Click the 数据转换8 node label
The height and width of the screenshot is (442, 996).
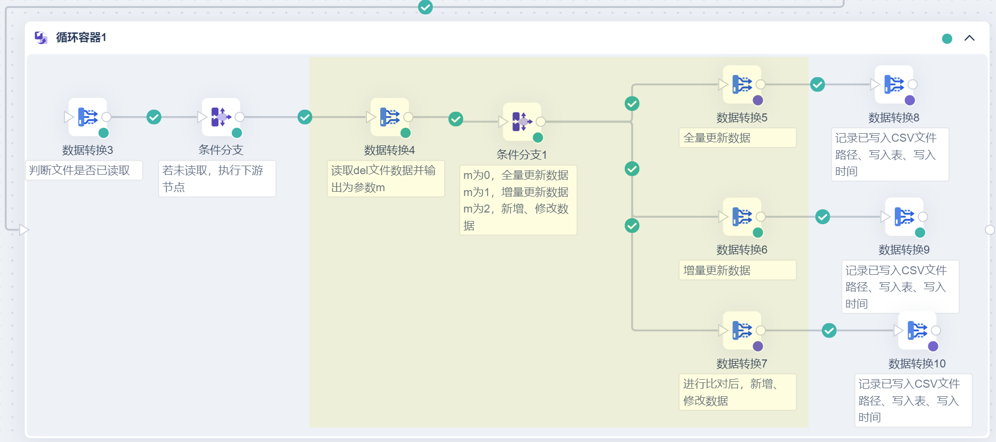[894, 118]
